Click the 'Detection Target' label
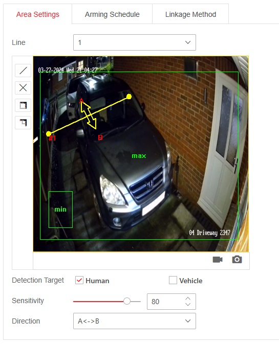Viewport: 279px width, 344px height. [x=38, y=280]
